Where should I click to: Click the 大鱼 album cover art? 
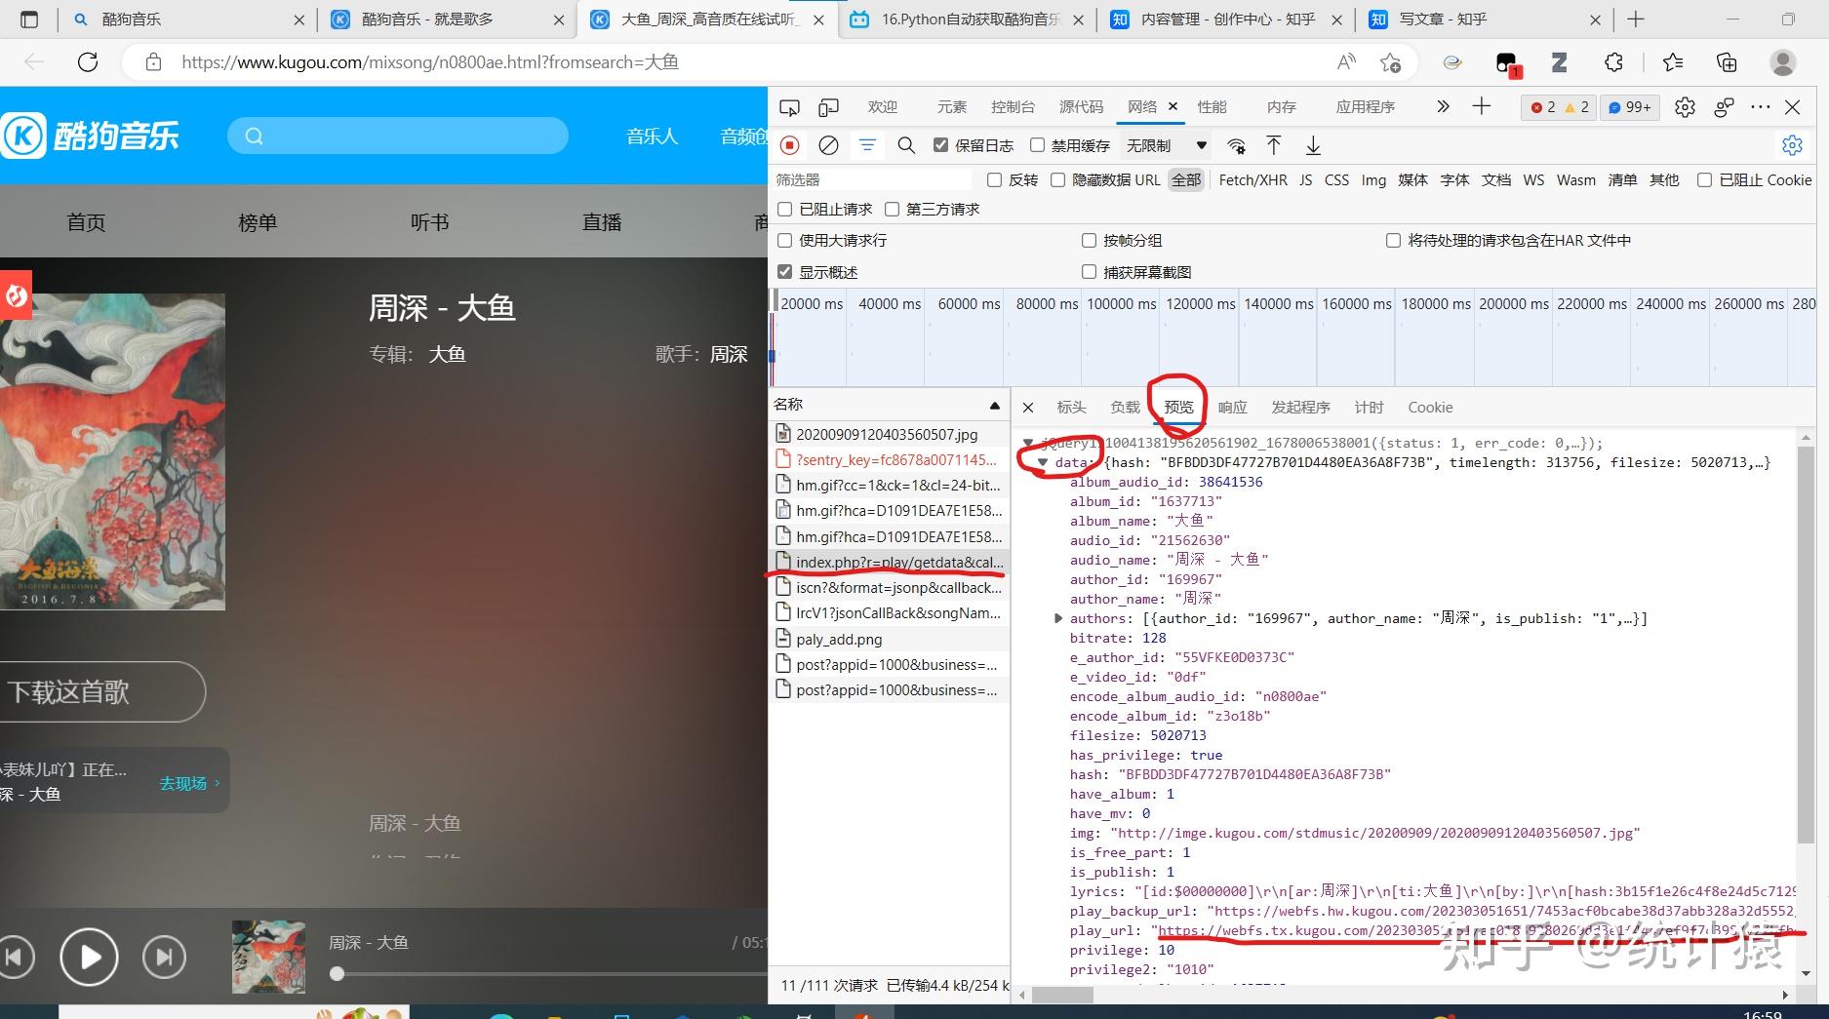tap(112, 451)
